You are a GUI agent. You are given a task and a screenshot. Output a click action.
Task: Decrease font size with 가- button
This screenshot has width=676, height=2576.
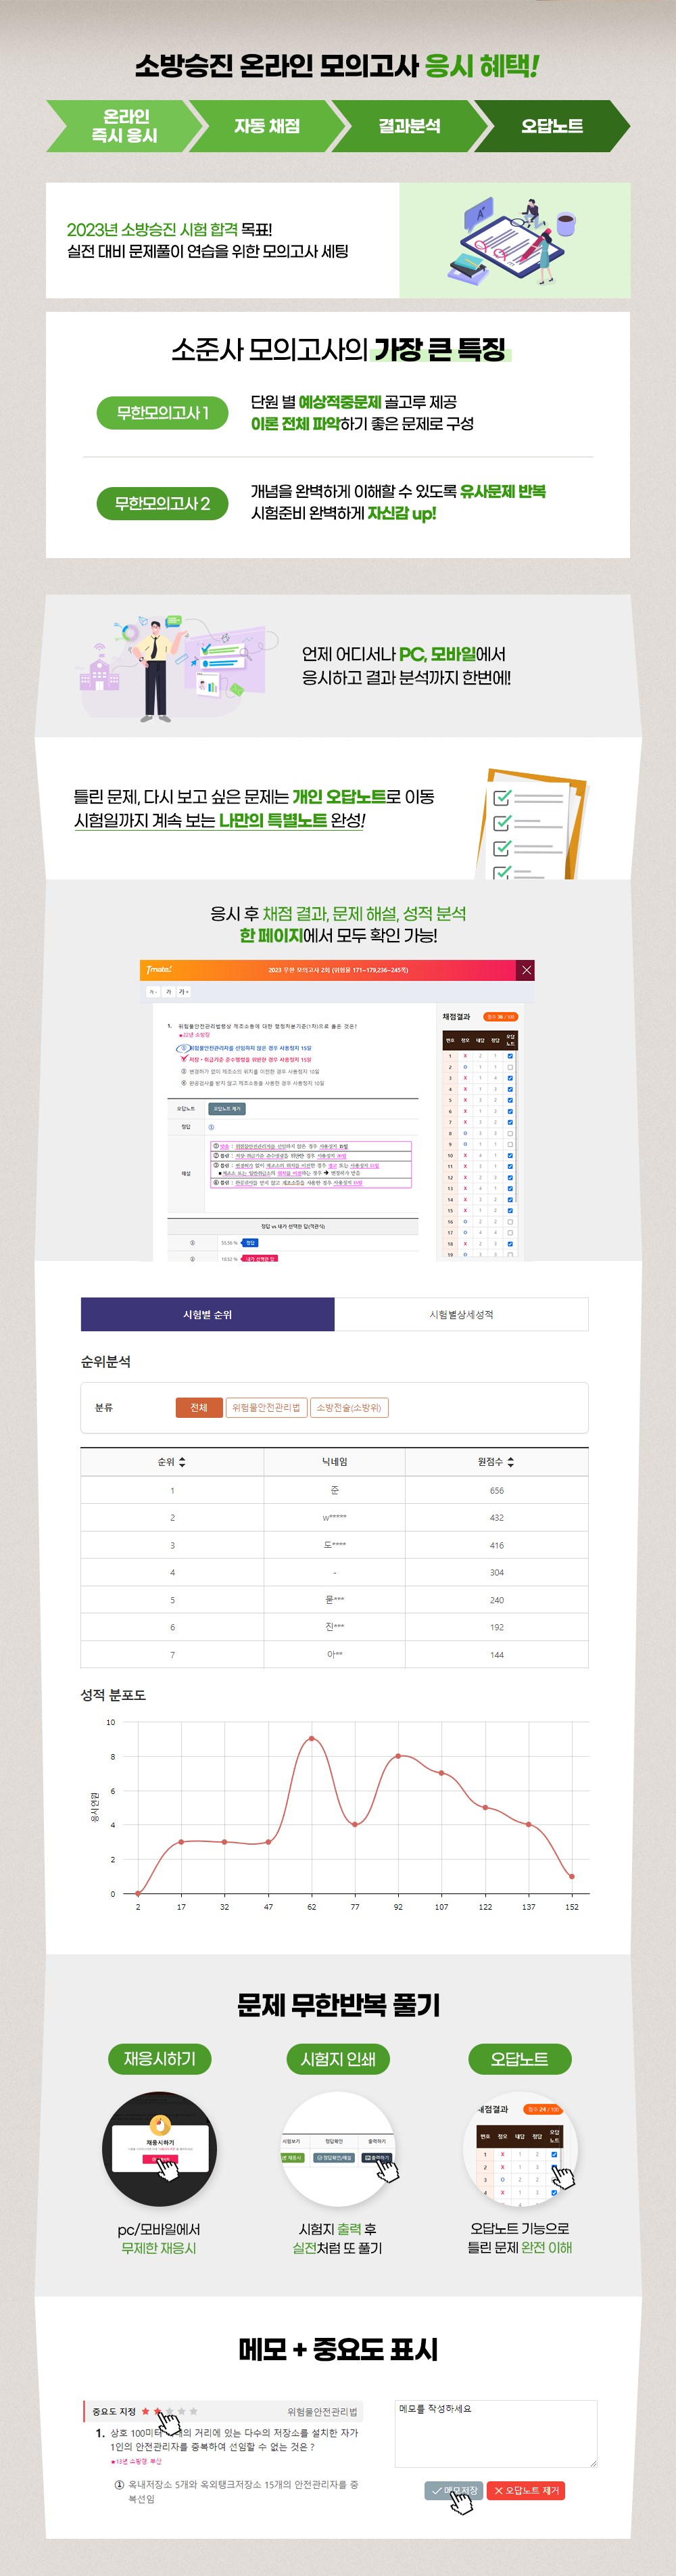tap(153, 992)
